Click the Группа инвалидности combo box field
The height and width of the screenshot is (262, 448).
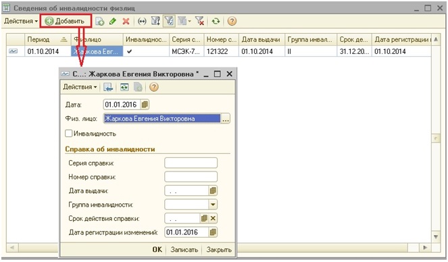(x=186, y=205)
